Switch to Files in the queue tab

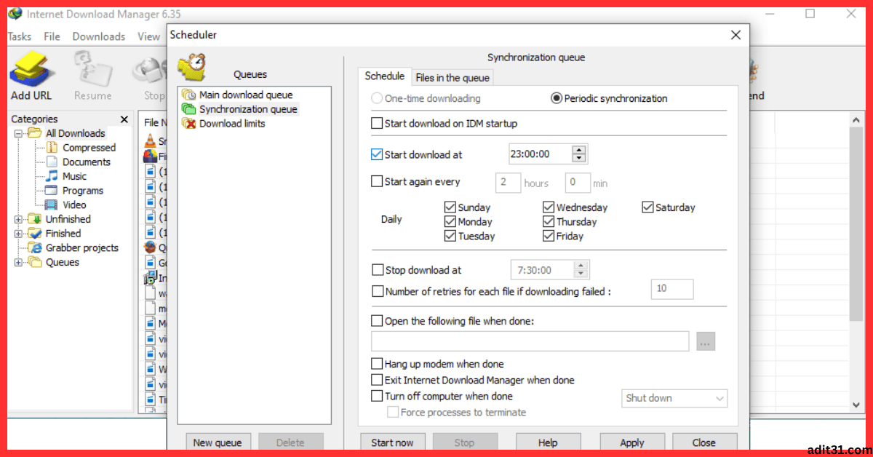point(453,78)
